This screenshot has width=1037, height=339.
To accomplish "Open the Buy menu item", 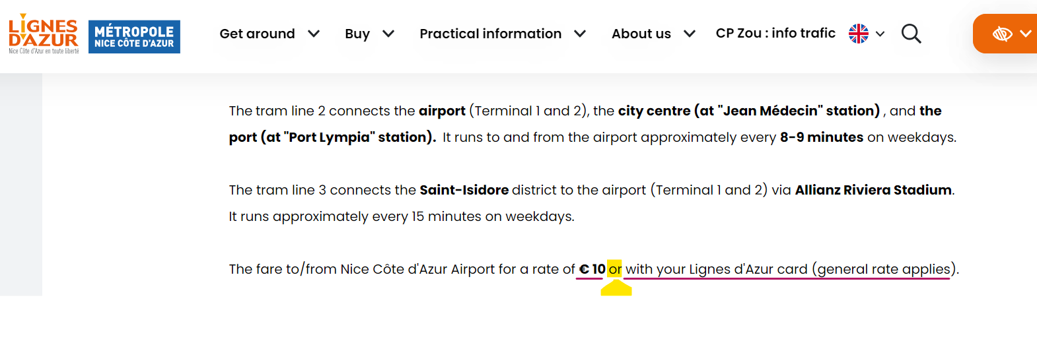I will pos(357,34).
